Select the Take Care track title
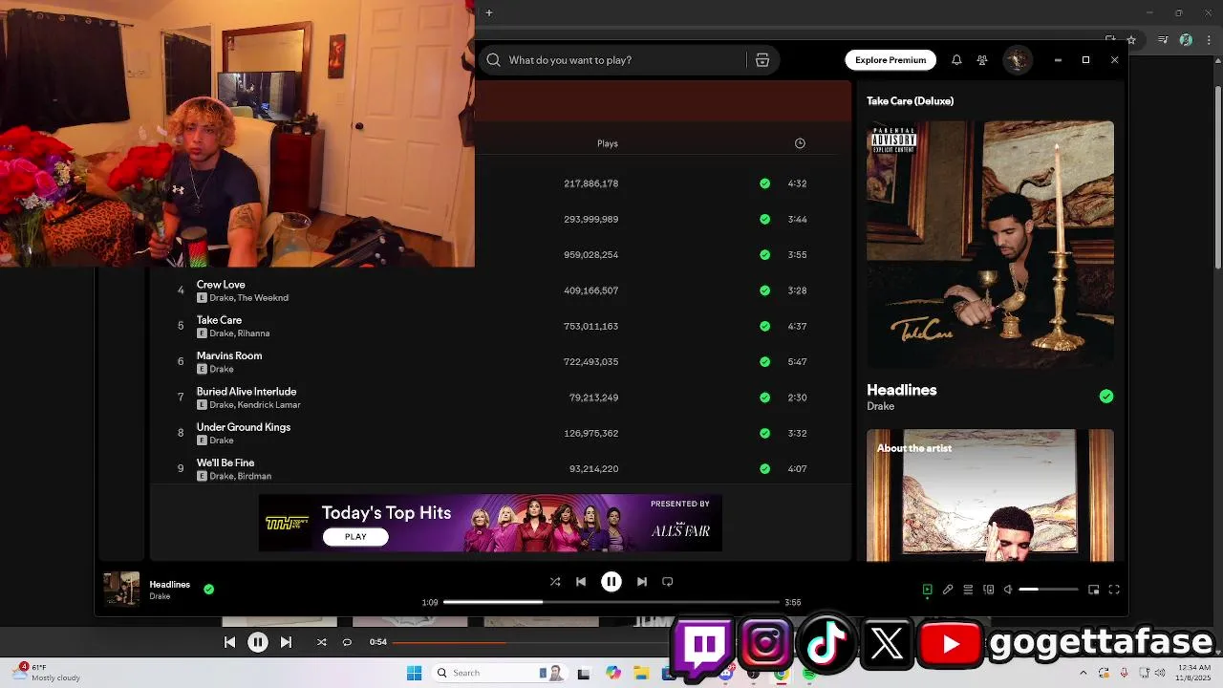The width and height of the screenshot is (1223, 688). point(219,320)
